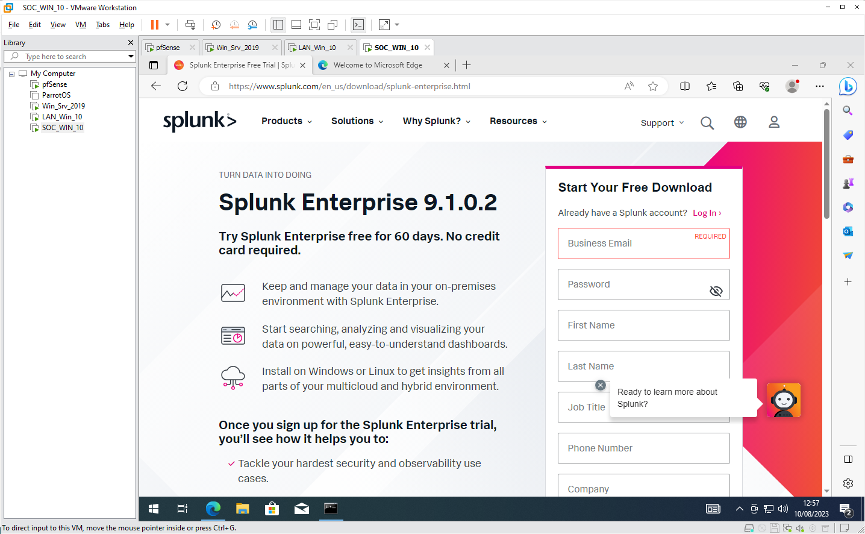Select pfSense in the library tree
The width and height of the screenshot is (865, 534).
(x=54, y=84)
